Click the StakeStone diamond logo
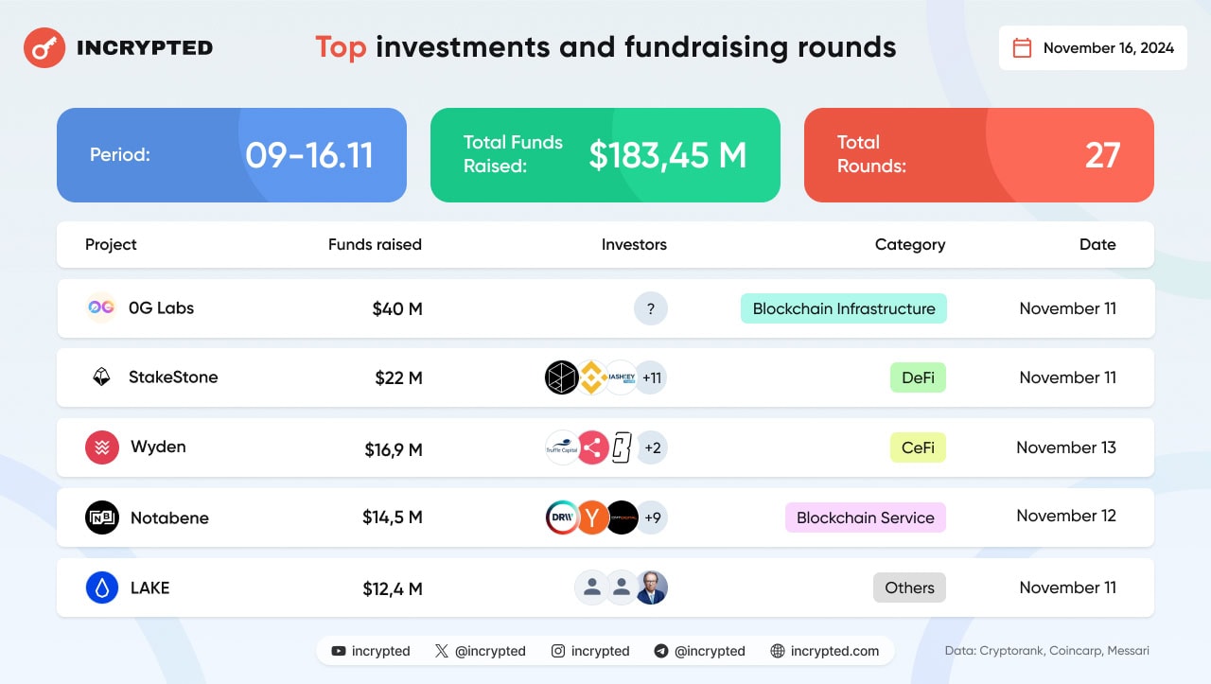 click(x=101, y=377)
